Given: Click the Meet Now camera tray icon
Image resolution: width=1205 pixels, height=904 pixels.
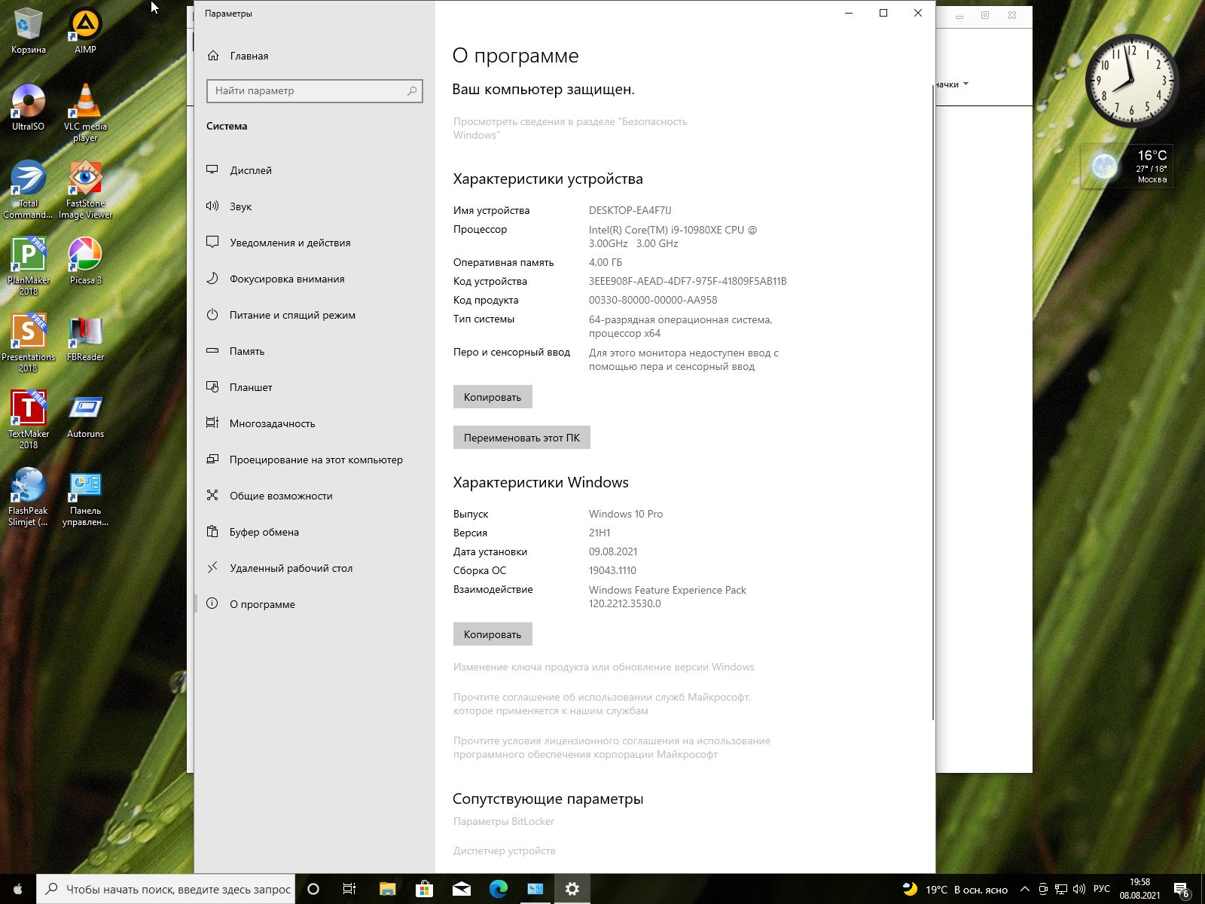Looking at the screenshot, I should click(1043, 890).
